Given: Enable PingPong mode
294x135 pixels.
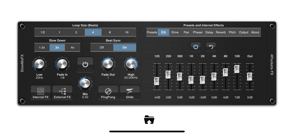Looking at the screenshot, I should pyautogui.click(x=108, y=92).
